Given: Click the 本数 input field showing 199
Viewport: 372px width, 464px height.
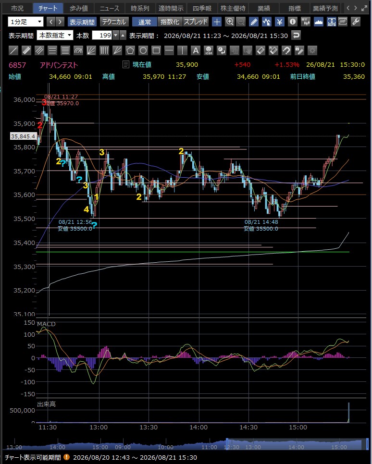Looking at the screenshot, I should point(102,36).
